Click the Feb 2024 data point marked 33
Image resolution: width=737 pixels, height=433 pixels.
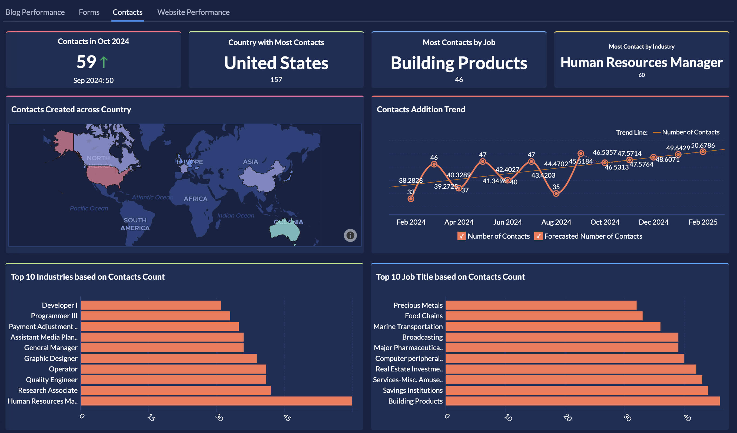(x=411, y=199)
